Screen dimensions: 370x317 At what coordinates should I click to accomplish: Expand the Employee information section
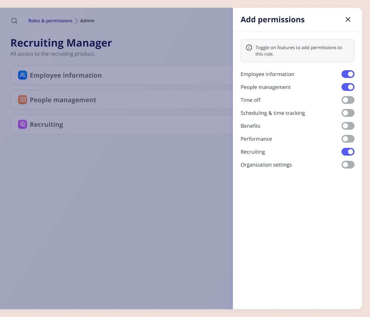[x=123, y=75]
